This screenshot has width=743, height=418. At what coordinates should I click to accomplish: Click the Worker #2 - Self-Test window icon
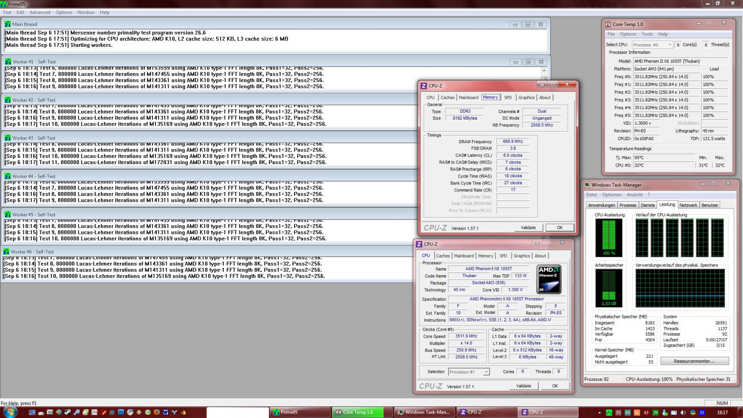tap(8, 100)
